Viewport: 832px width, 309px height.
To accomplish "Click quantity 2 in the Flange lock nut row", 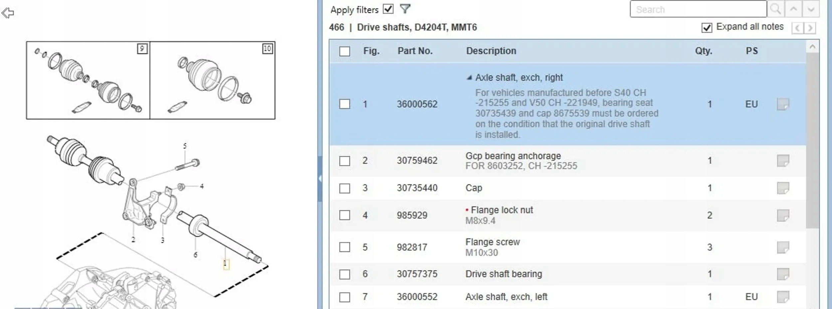I will (x=710, y=215).
